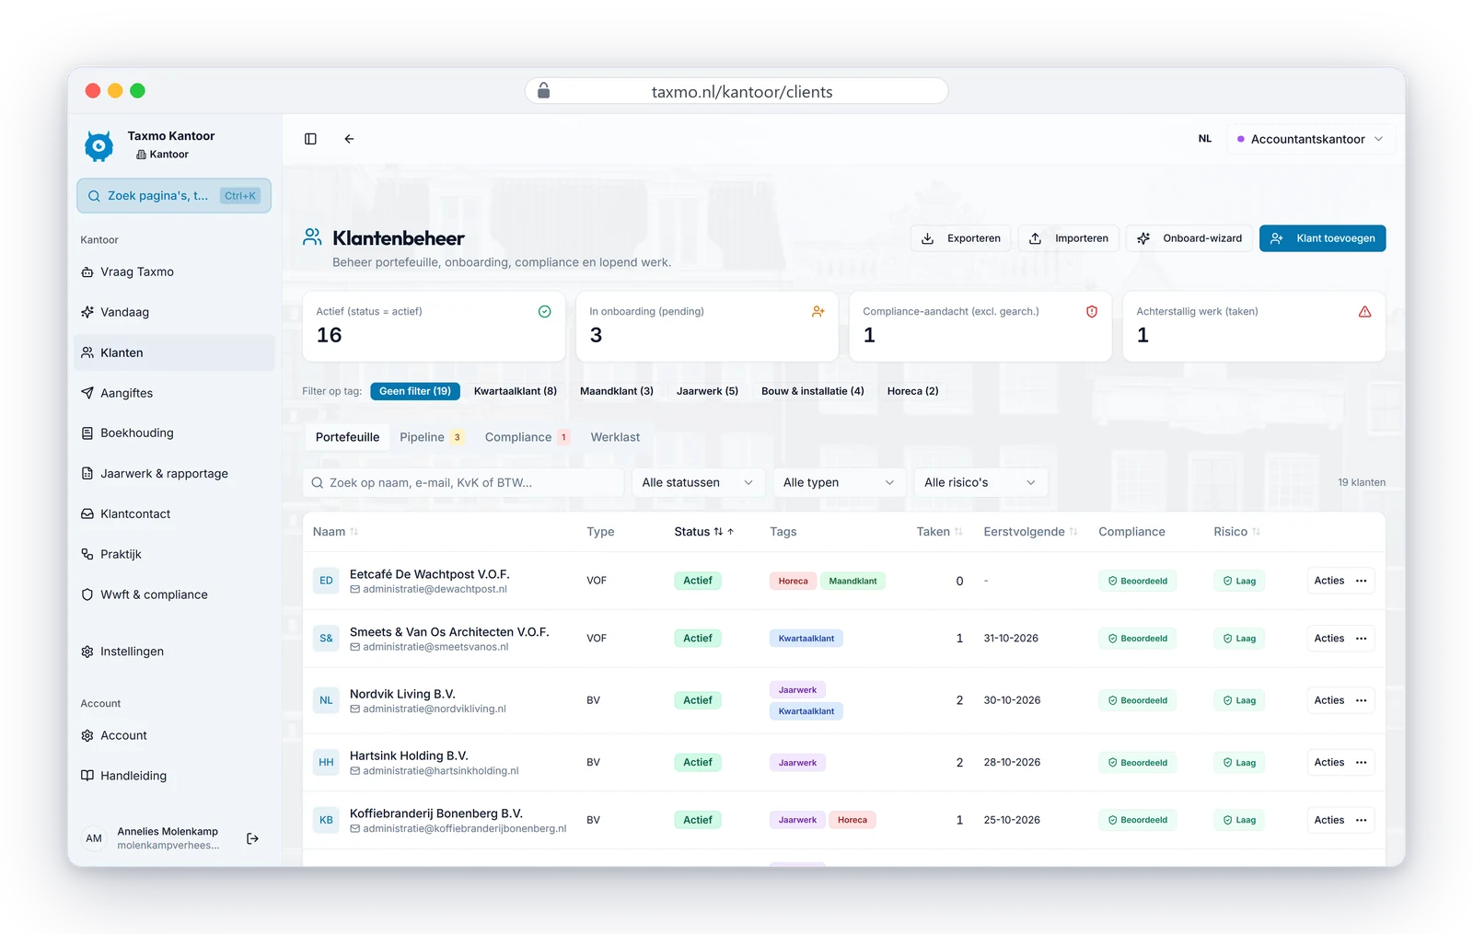Select the Geen filter (19) tag filter
1473x934 pixels.
[415, 391]
